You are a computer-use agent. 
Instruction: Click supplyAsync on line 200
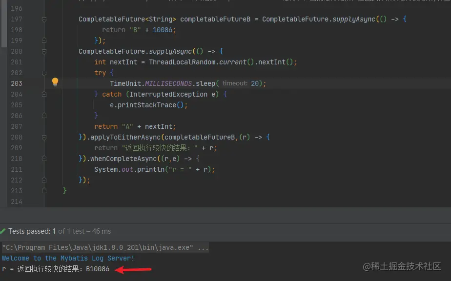tap(170, 51)
